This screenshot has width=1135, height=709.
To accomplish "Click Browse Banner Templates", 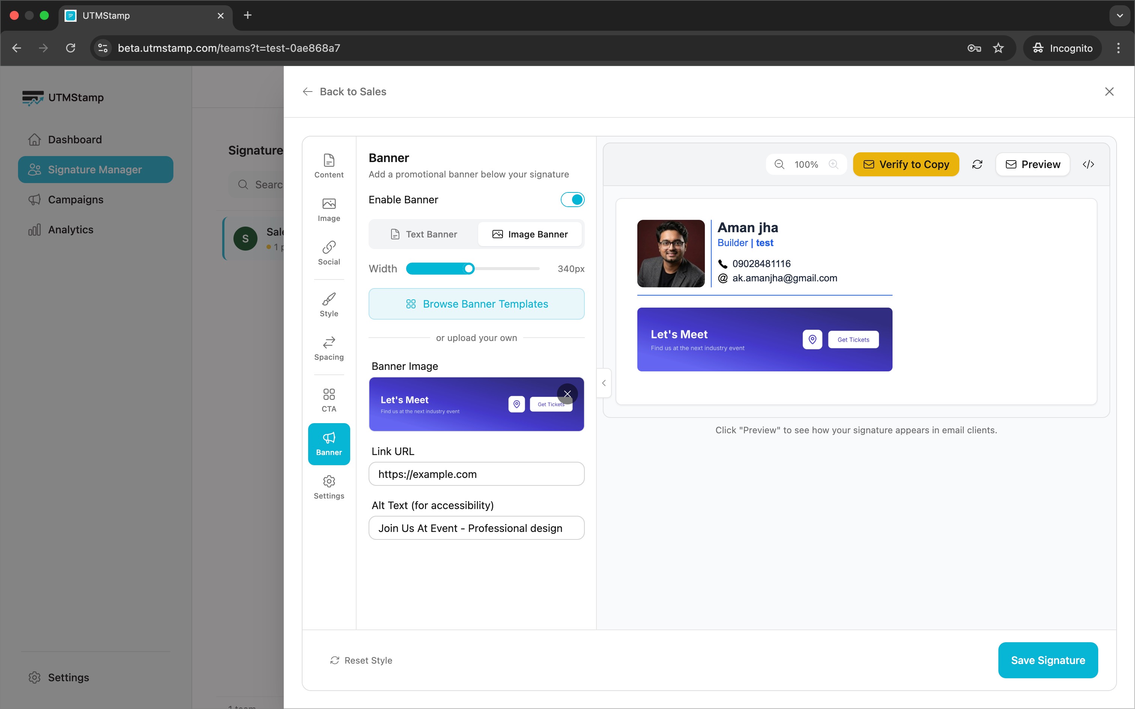I will tap(477, 303).
